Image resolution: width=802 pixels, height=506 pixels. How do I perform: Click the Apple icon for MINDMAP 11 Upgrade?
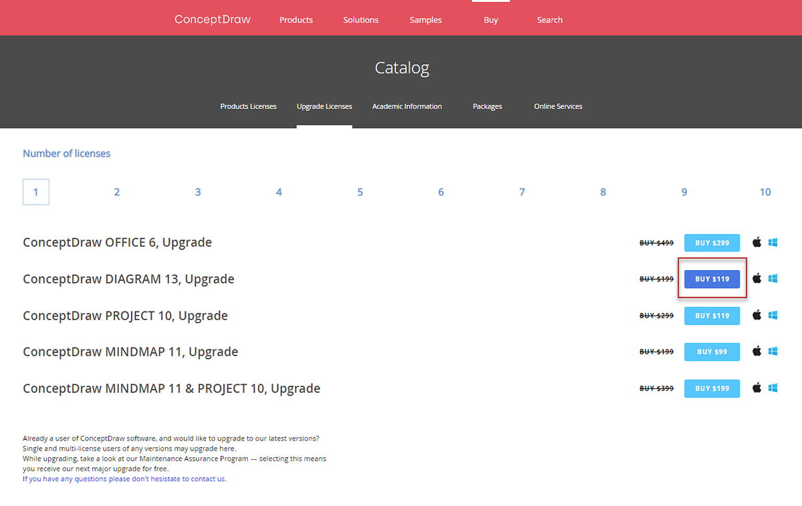coord(757,351)
